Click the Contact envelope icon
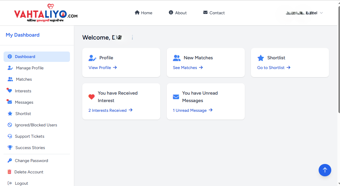The height and width of the screenshot is (186, 340). point(205,13)
